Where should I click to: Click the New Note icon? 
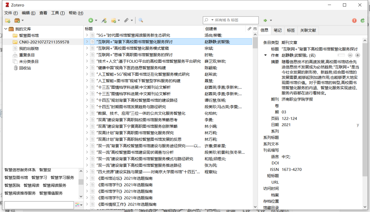point(113,21)
